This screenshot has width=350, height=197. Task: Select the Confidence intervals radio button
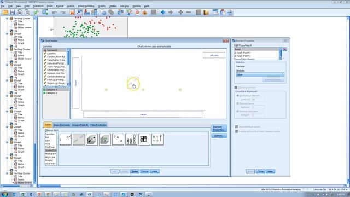click(x=238, y=96)
